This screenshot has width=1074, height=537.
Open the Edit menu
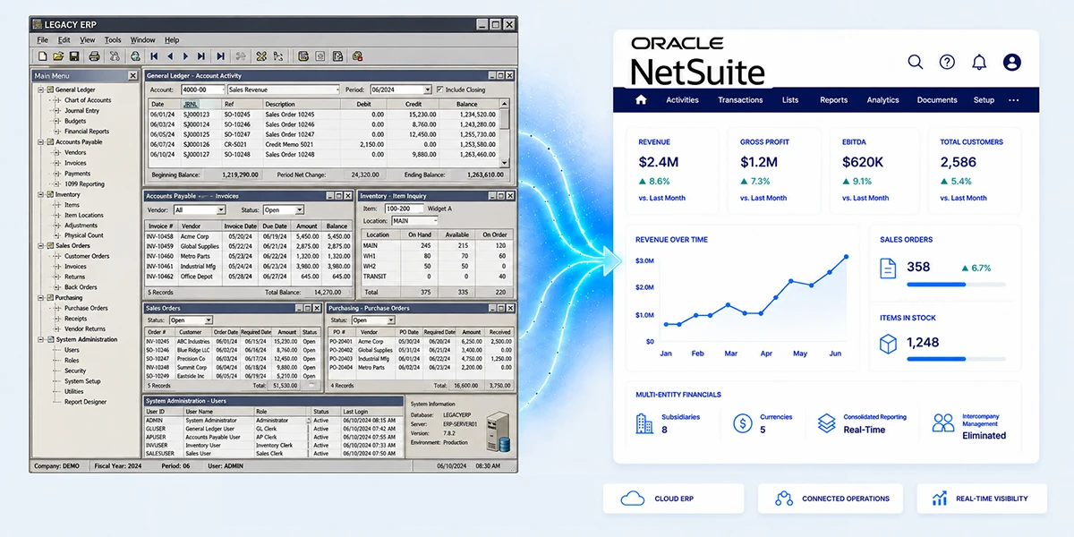click(64, 40)
